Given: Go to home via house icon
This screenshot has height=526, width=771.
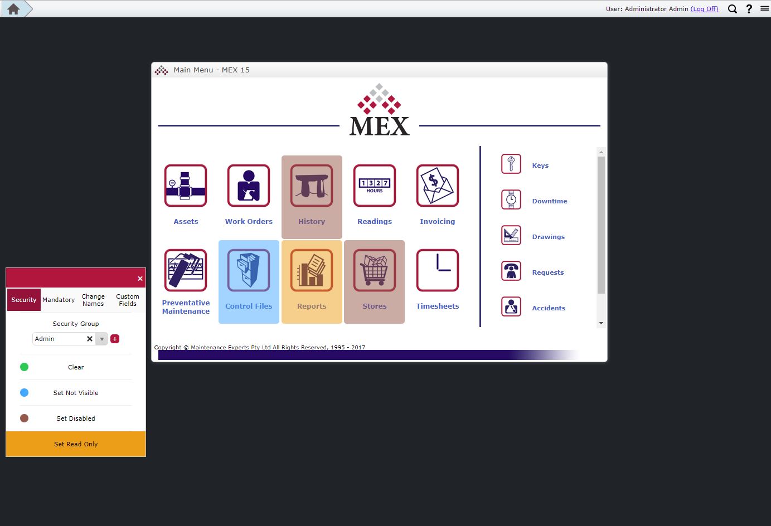Looking at the screenshot, I should [14, 9].
